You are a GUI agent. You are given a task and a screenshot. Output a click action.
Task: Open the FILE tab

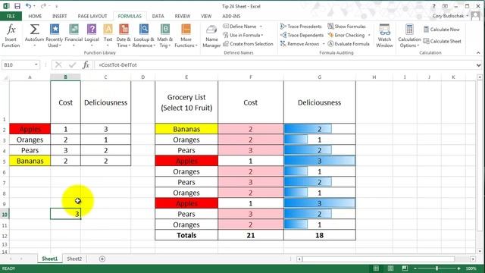[x=11, y=16]
